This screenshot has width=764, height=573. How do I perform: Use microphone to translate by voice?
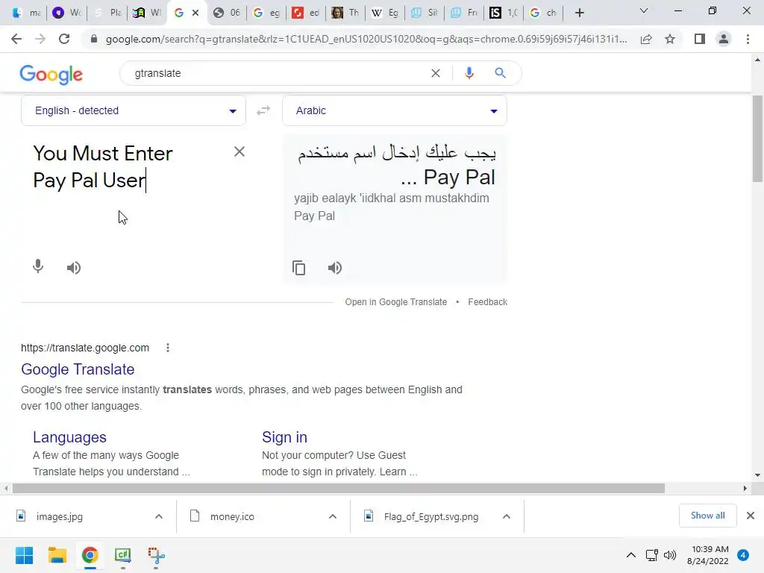point(38,266)
